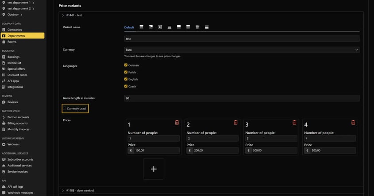Click the Game length in minutes field
This screenshot has width=374, height=196.
pyautogui.click(x=242, y=98)
